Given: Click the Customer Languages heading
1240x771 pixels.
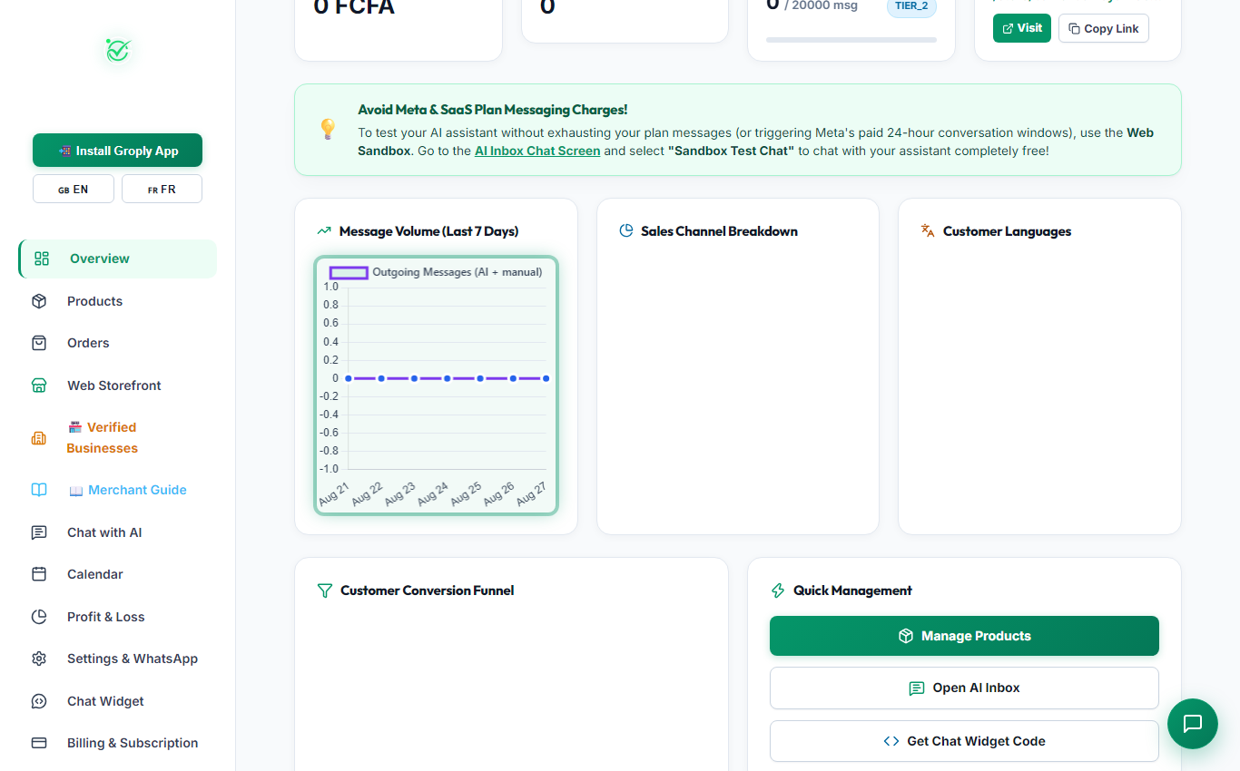Looking at the screenshot, I should (x=1007, y=231).
